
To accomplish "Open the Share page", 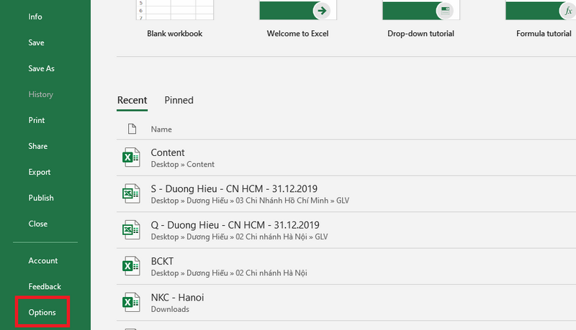I will tap(38, 146).
